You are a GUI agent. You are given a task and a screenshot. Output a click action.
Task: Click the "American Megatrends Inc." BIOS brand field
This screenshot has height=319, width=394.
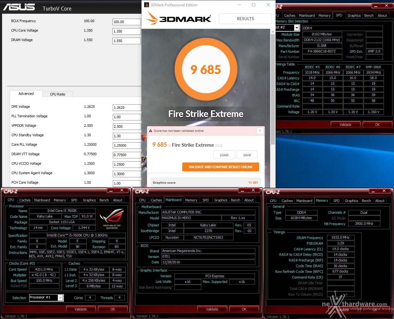coord(208,251)
